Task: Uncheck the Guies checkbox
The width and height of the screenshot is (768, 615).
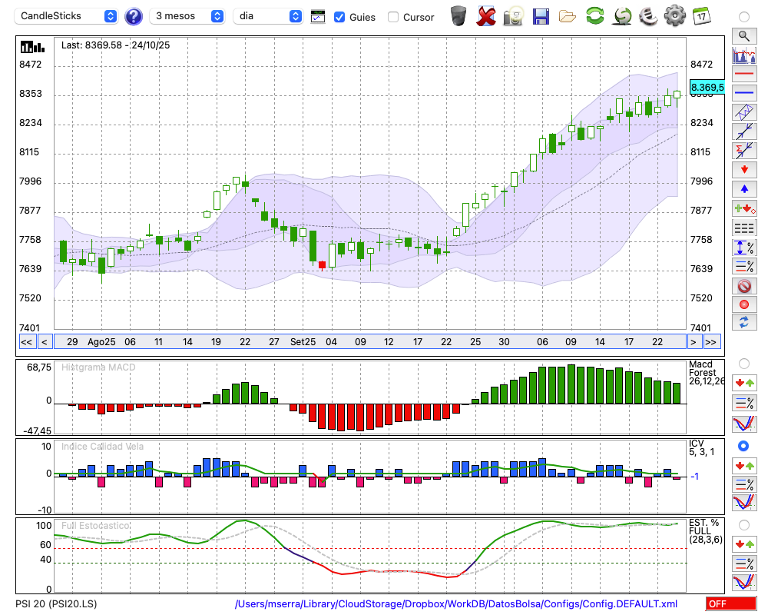Action: (x=339, y=17)
